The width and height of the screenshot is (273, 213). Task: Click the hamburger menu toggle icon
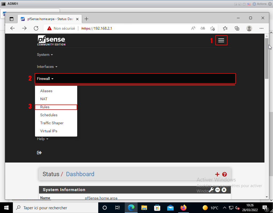[x=221, y=40]
